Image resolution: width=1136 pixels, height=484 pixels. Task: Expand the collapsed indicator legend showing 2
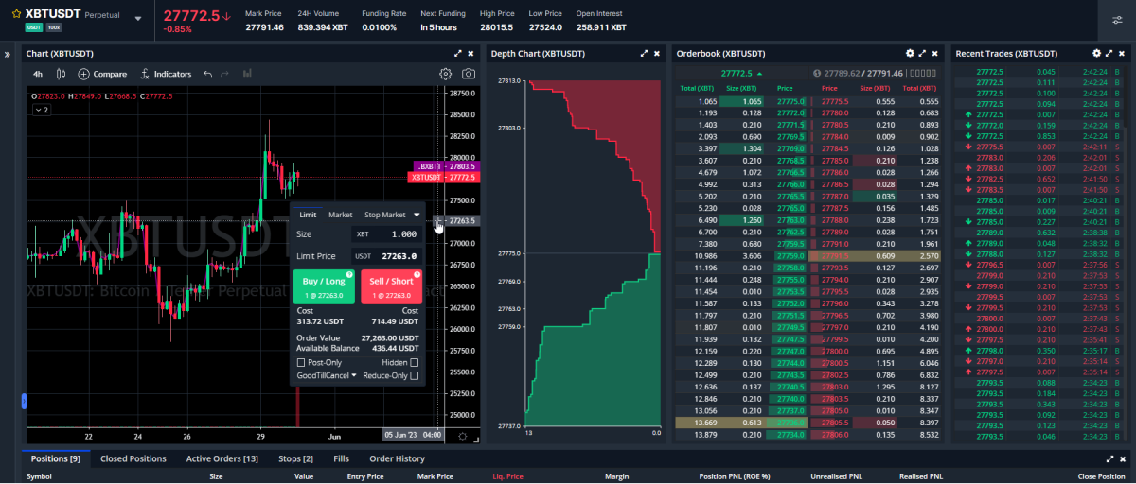(42, 110)
